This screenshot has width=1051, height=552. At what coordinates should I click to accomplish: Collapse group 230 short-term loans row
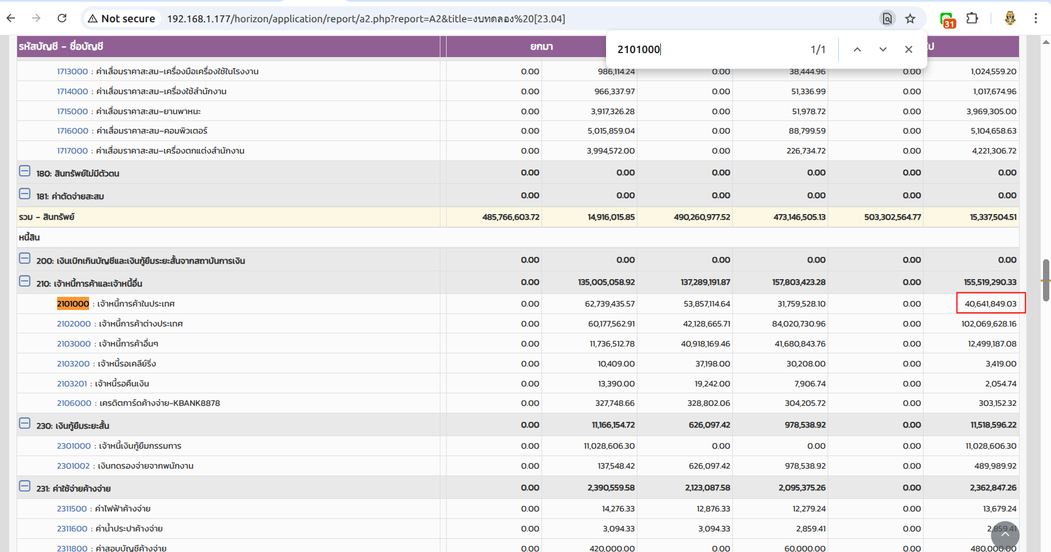[x=25, y=424]
